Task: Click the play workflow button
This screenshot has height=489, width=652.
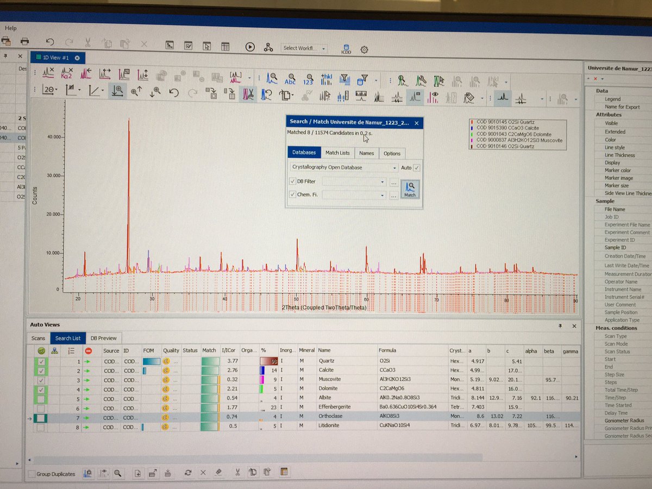Action: tap(250, 47)
